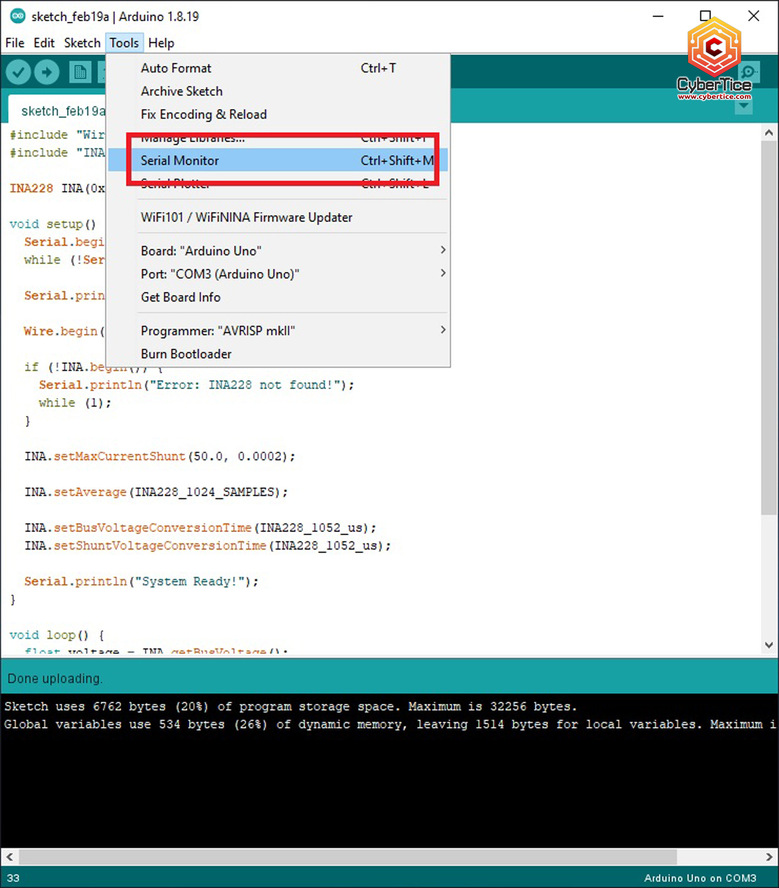Click code line INA.setAverage(INA228_1024_SAMPLES);
Screen dimensions: 779x888
coord(156,492)
